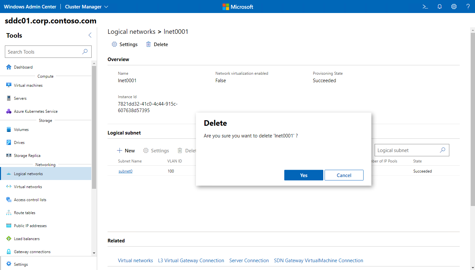Select Volumes menu item
The height and width of the screenshot is (270, 475).
point(46,129)
